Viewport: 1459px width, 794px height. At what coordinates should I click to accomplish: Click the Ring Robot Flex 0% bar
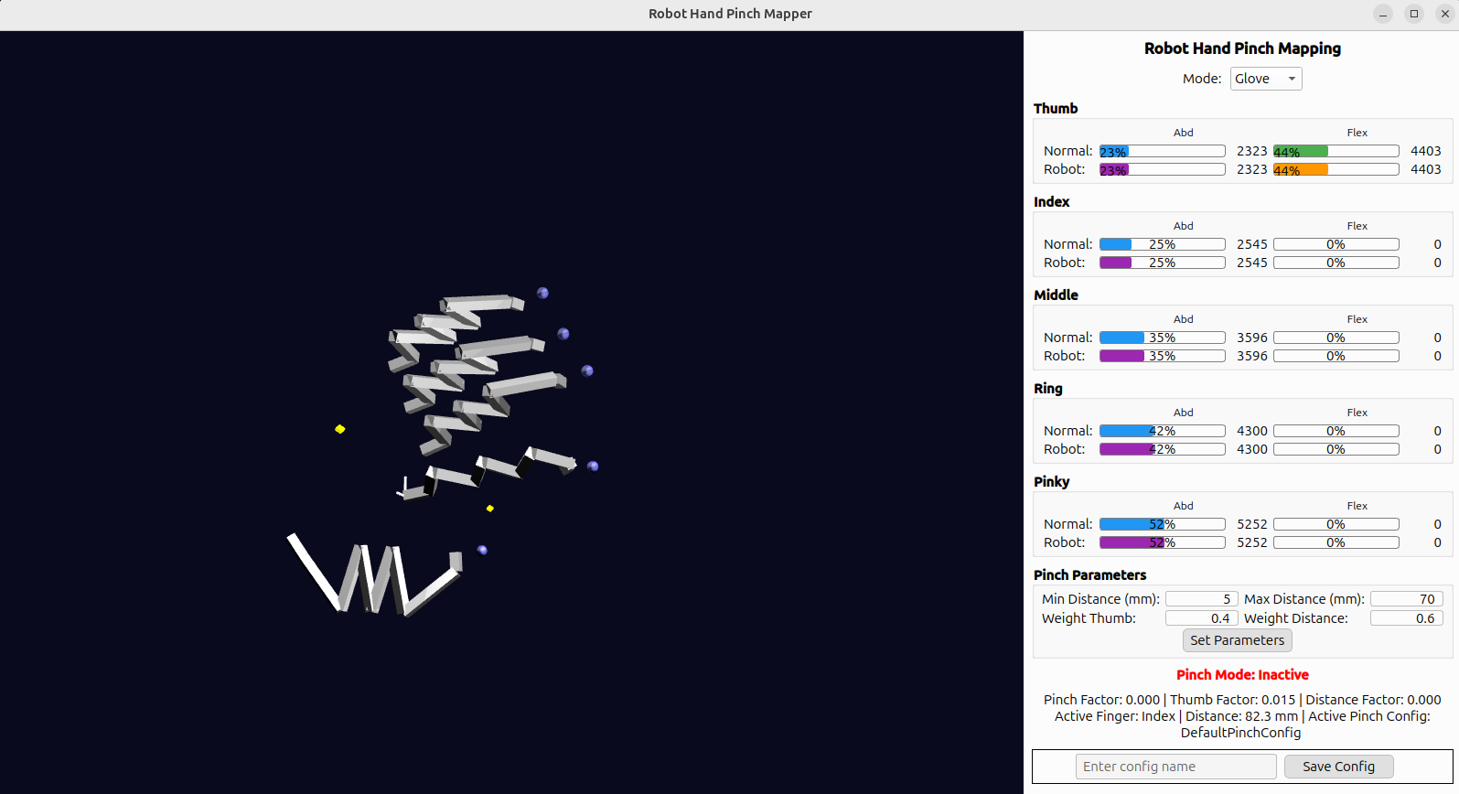(x=1336, y=449)
